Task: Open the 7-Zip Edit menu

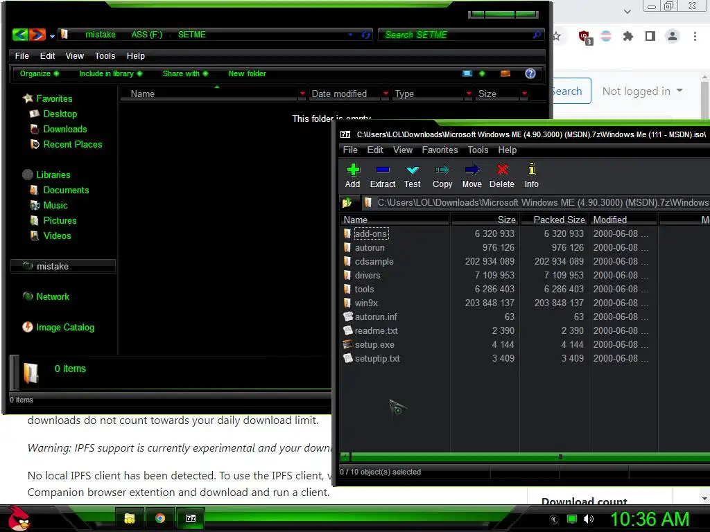Action: click(375, 150)
